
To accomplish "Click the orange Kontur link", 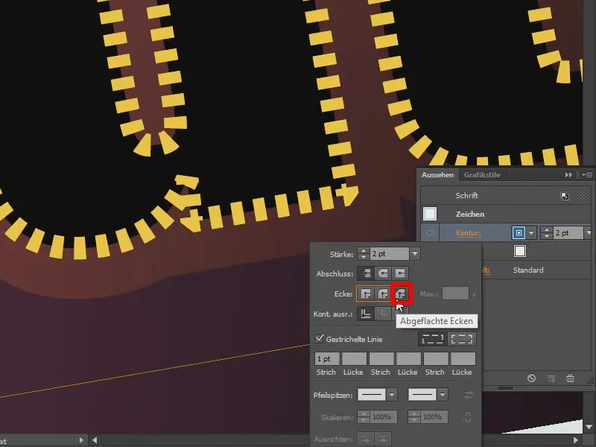I will click(x=469, y=233).
